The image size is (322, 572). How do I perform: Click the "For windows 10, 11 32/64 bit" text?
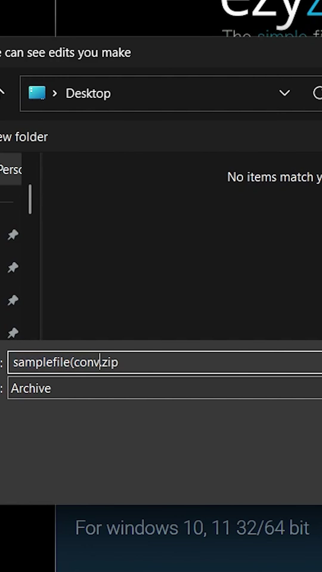tap(192, 528)
